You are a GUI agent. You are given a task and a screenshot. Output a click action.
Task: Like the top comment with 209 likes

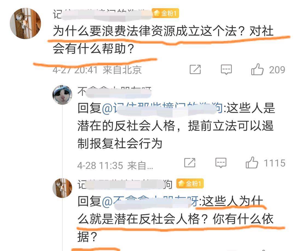[257, 69]
